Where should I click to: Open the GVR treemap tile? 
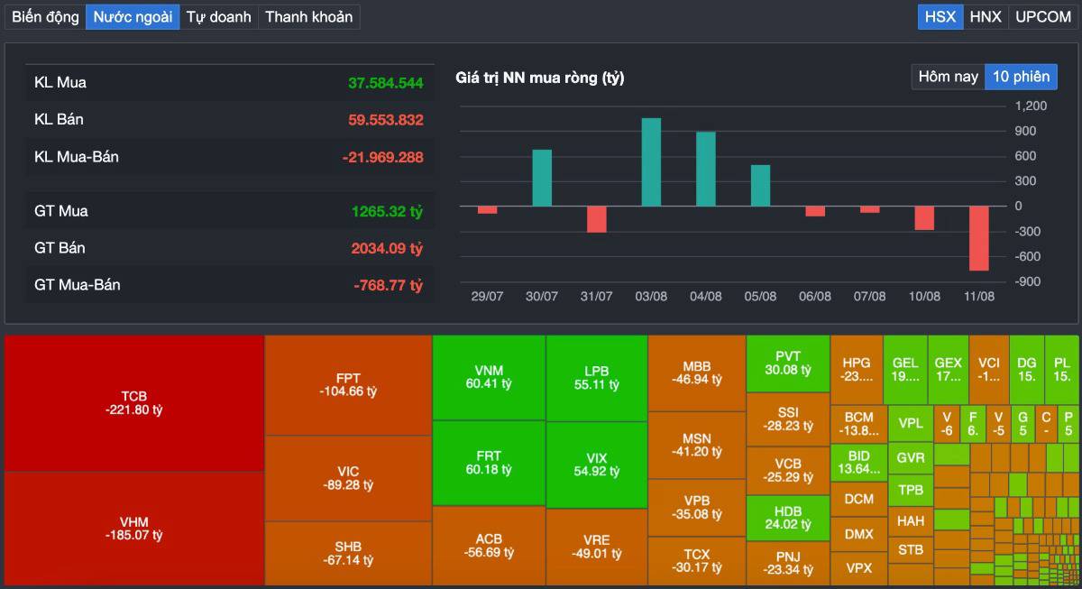coord(911,458)
